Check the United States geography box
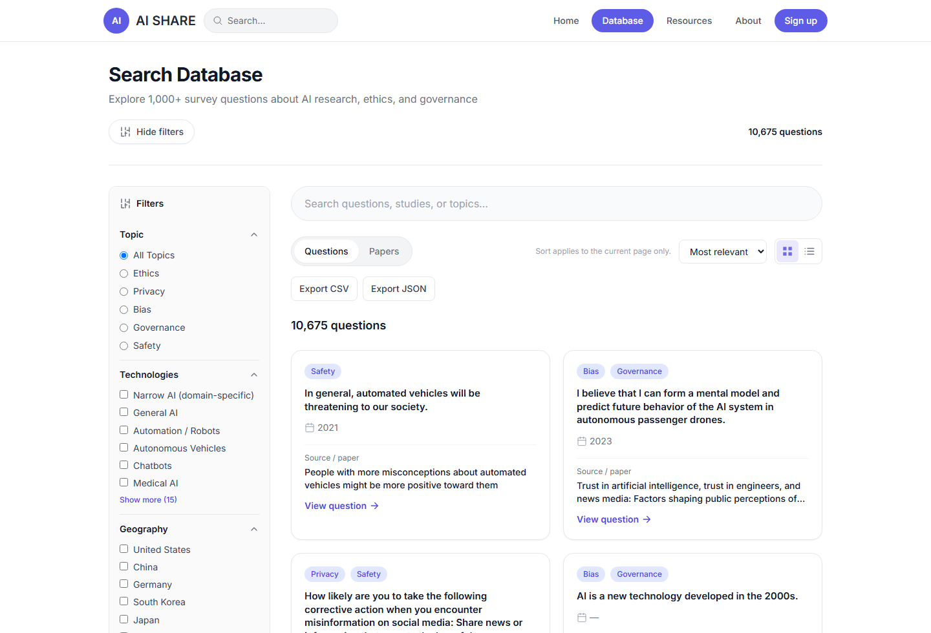The image size is (931, 633). pyautogui.click(x=124, y=549)
